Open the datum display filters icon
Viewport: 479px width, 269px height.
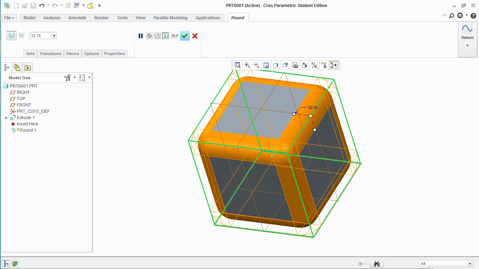click(315, 65)
